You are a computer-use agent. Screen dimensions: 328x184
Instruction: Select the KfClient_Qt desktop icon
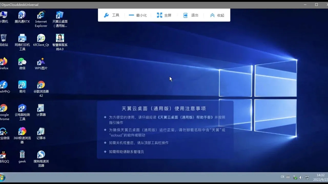(x=41, y=40)
